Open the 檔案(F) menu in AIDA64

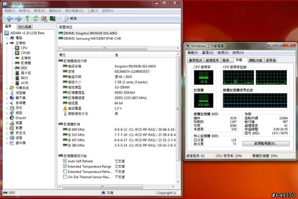[x=10, y=11]
